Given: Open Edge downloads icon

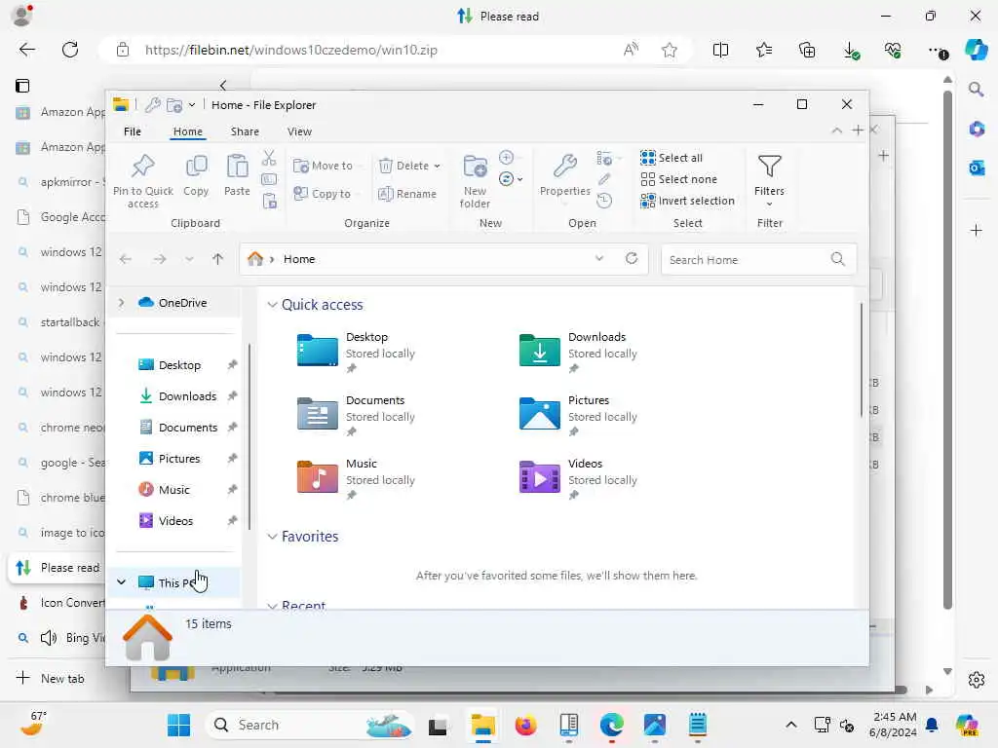Looking at the screenshot, I should coord(850,50).
